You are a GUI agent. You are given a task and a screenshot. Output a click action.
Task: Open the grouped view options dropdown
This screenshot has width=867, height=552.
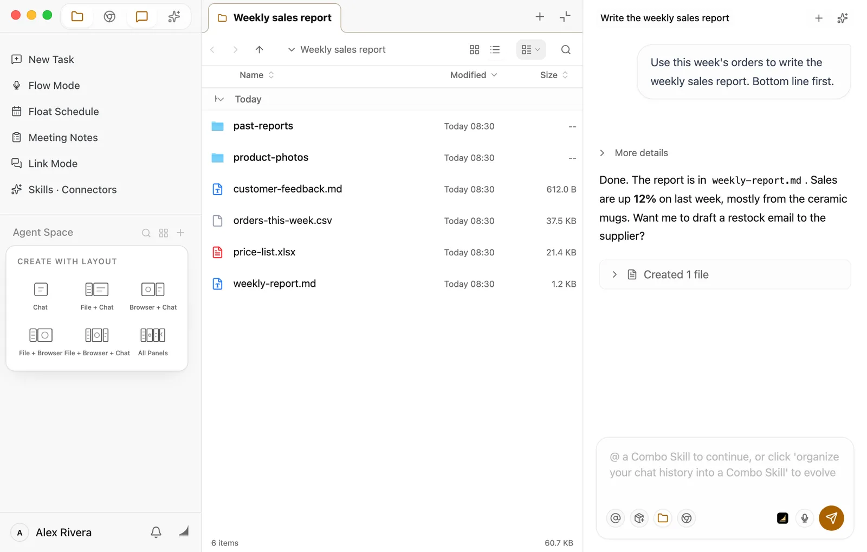530,49
